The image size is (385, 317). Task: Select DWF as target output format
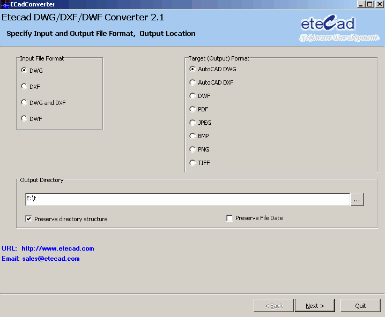[x=192, y=96]
